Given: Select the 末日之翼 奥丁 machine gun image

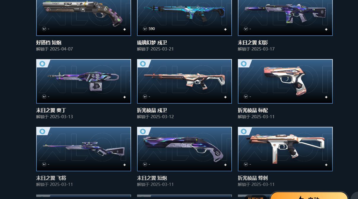Looking at the screenshot, I should (84, 81).
